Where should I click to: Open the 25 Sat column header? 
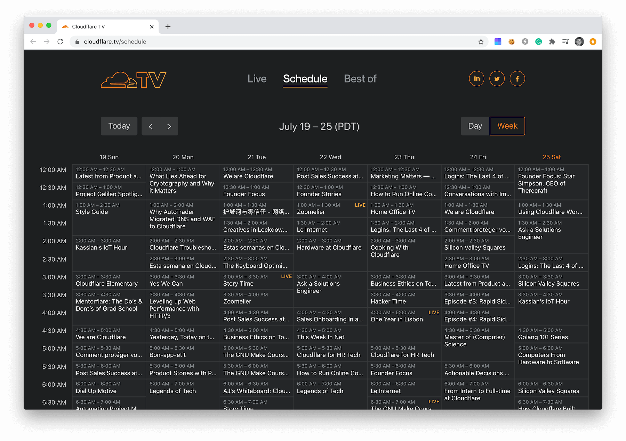click(x=552, y=157)
